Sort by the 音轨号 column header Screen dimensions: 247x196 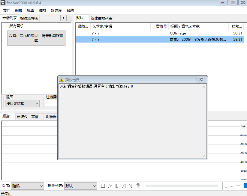(160, 26)
